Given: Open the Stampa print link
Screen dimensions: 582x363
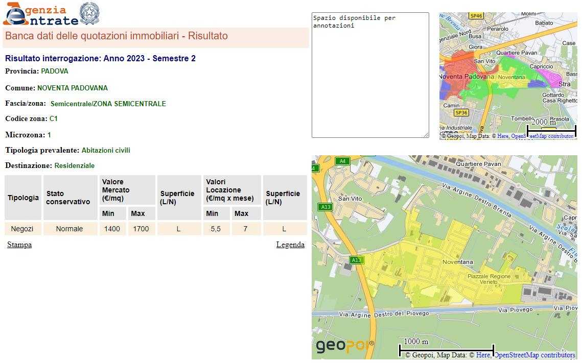Looking at the screenshot, I should [x=19, y=245].
